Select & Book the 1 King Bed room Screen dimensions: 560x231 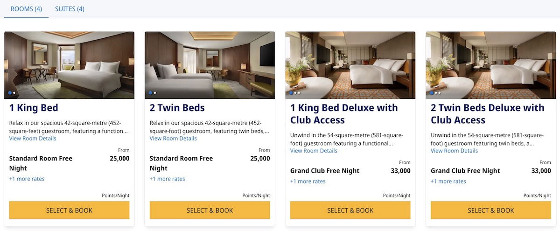pyautogui.click(x=70, y=210)
